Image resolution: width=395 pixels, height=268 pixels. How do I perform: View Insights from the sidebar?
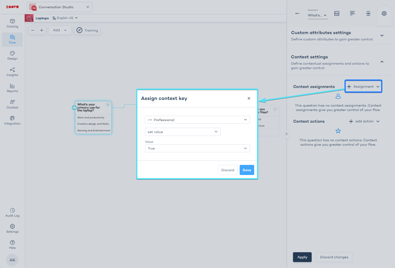click(x=12, y=72)
